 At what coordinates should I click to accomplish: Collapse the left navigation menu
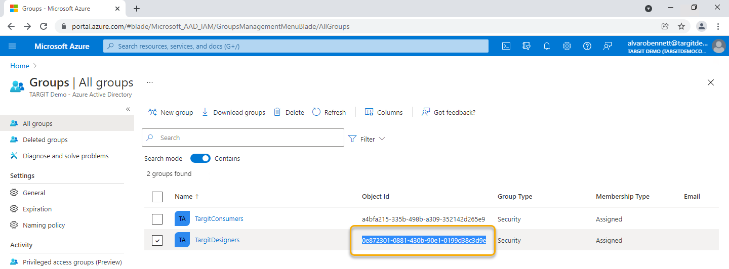pyautogui.click(x=128, y=109)
